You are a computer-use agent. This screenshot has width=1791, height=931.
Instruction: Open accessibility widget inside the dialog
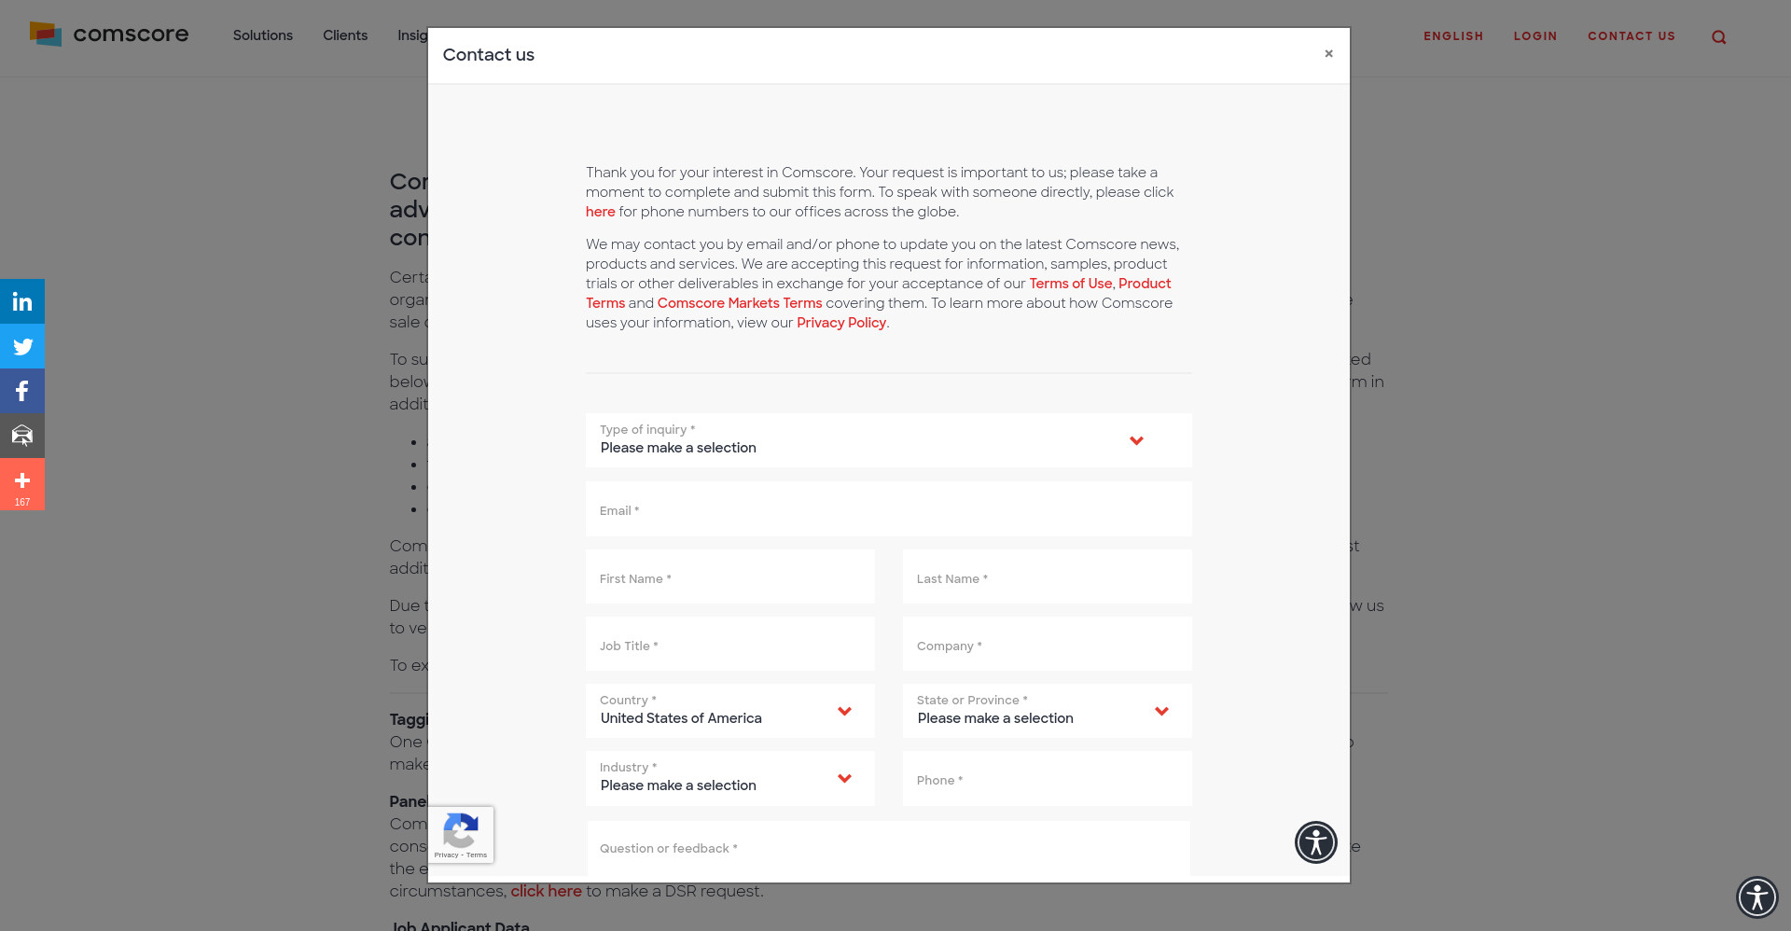coord(1315,842)
